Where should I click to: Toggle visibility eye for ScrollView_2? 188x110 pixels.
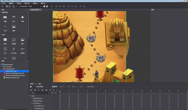click(54, 103)
